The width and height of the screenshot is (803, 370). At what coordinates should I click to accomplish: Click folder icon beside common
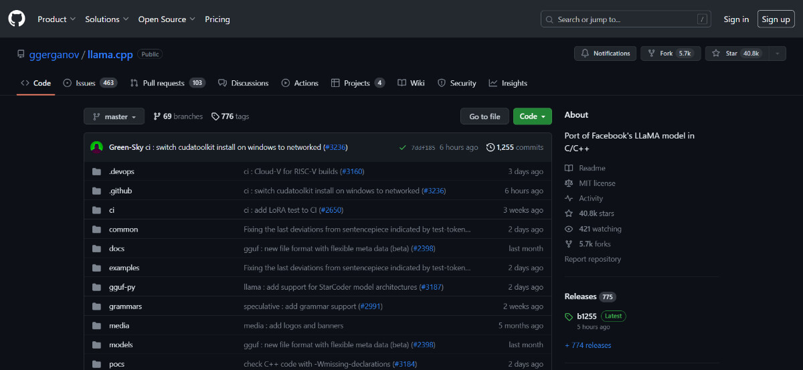[x=96, y=229]
